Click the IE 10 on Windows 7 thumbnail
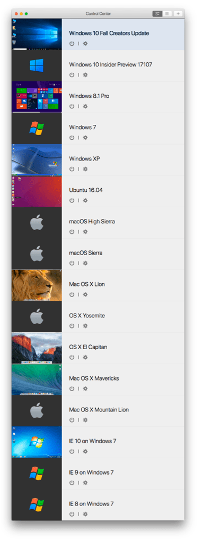Viewport: 203px width, 548px height. pos(37,442)
